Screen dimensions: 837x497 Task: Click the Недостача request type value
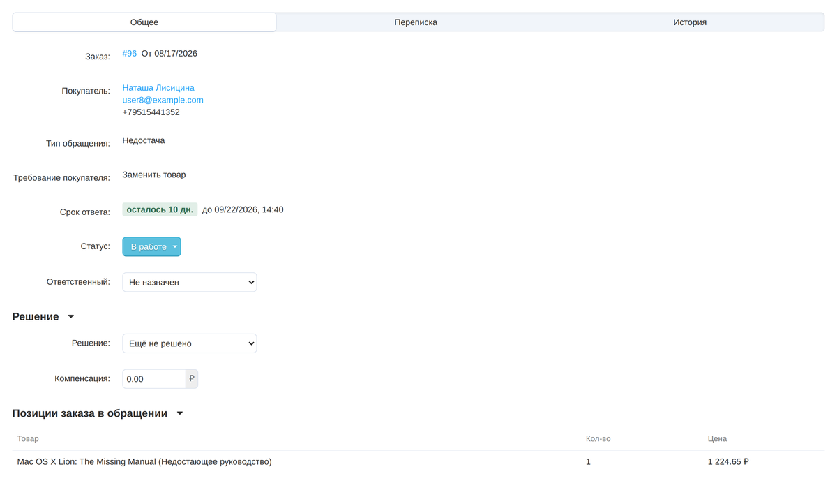pyautogui.click(x=144, y=140)
